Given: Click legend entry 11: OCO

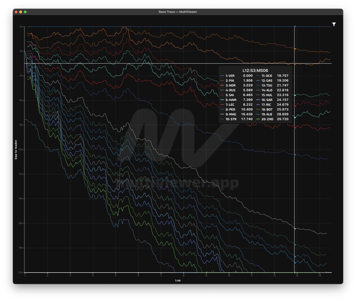Looking at the screenshot, I should pos(267,76).
